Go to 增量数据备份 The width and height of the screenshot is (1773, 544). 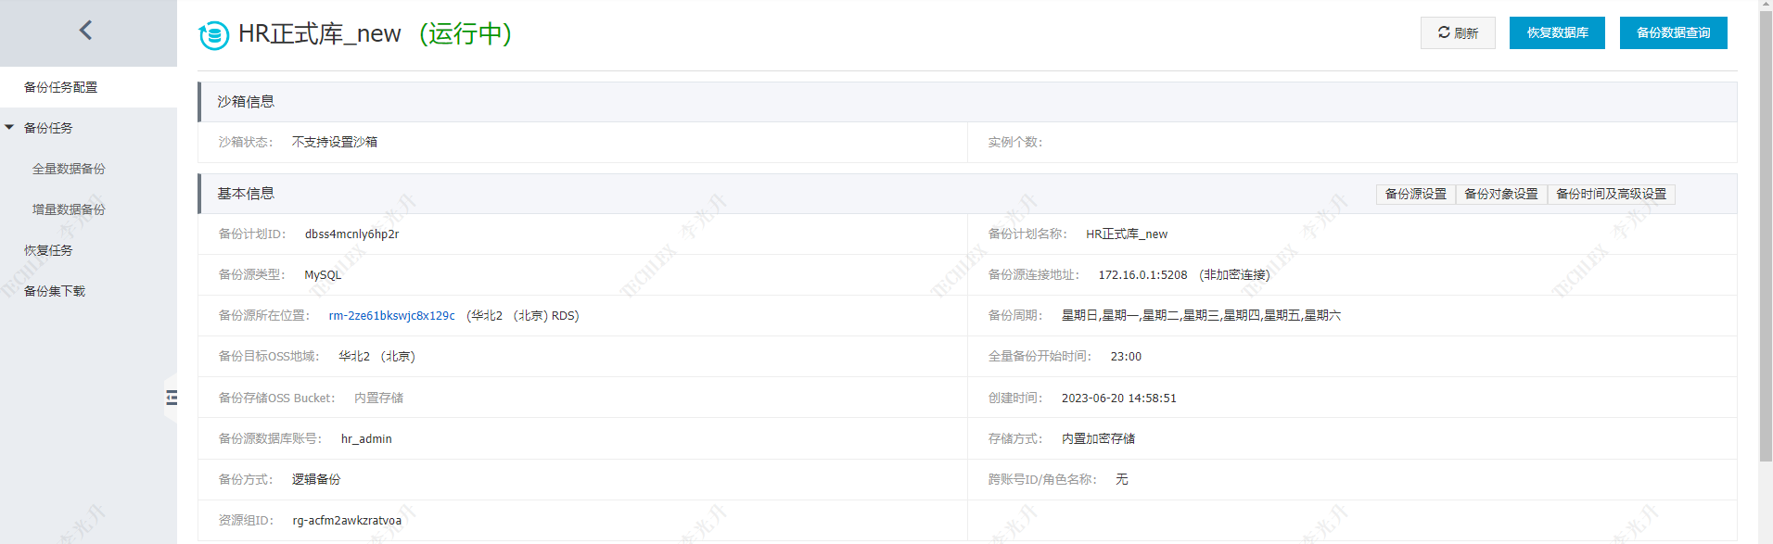point(69,209)
